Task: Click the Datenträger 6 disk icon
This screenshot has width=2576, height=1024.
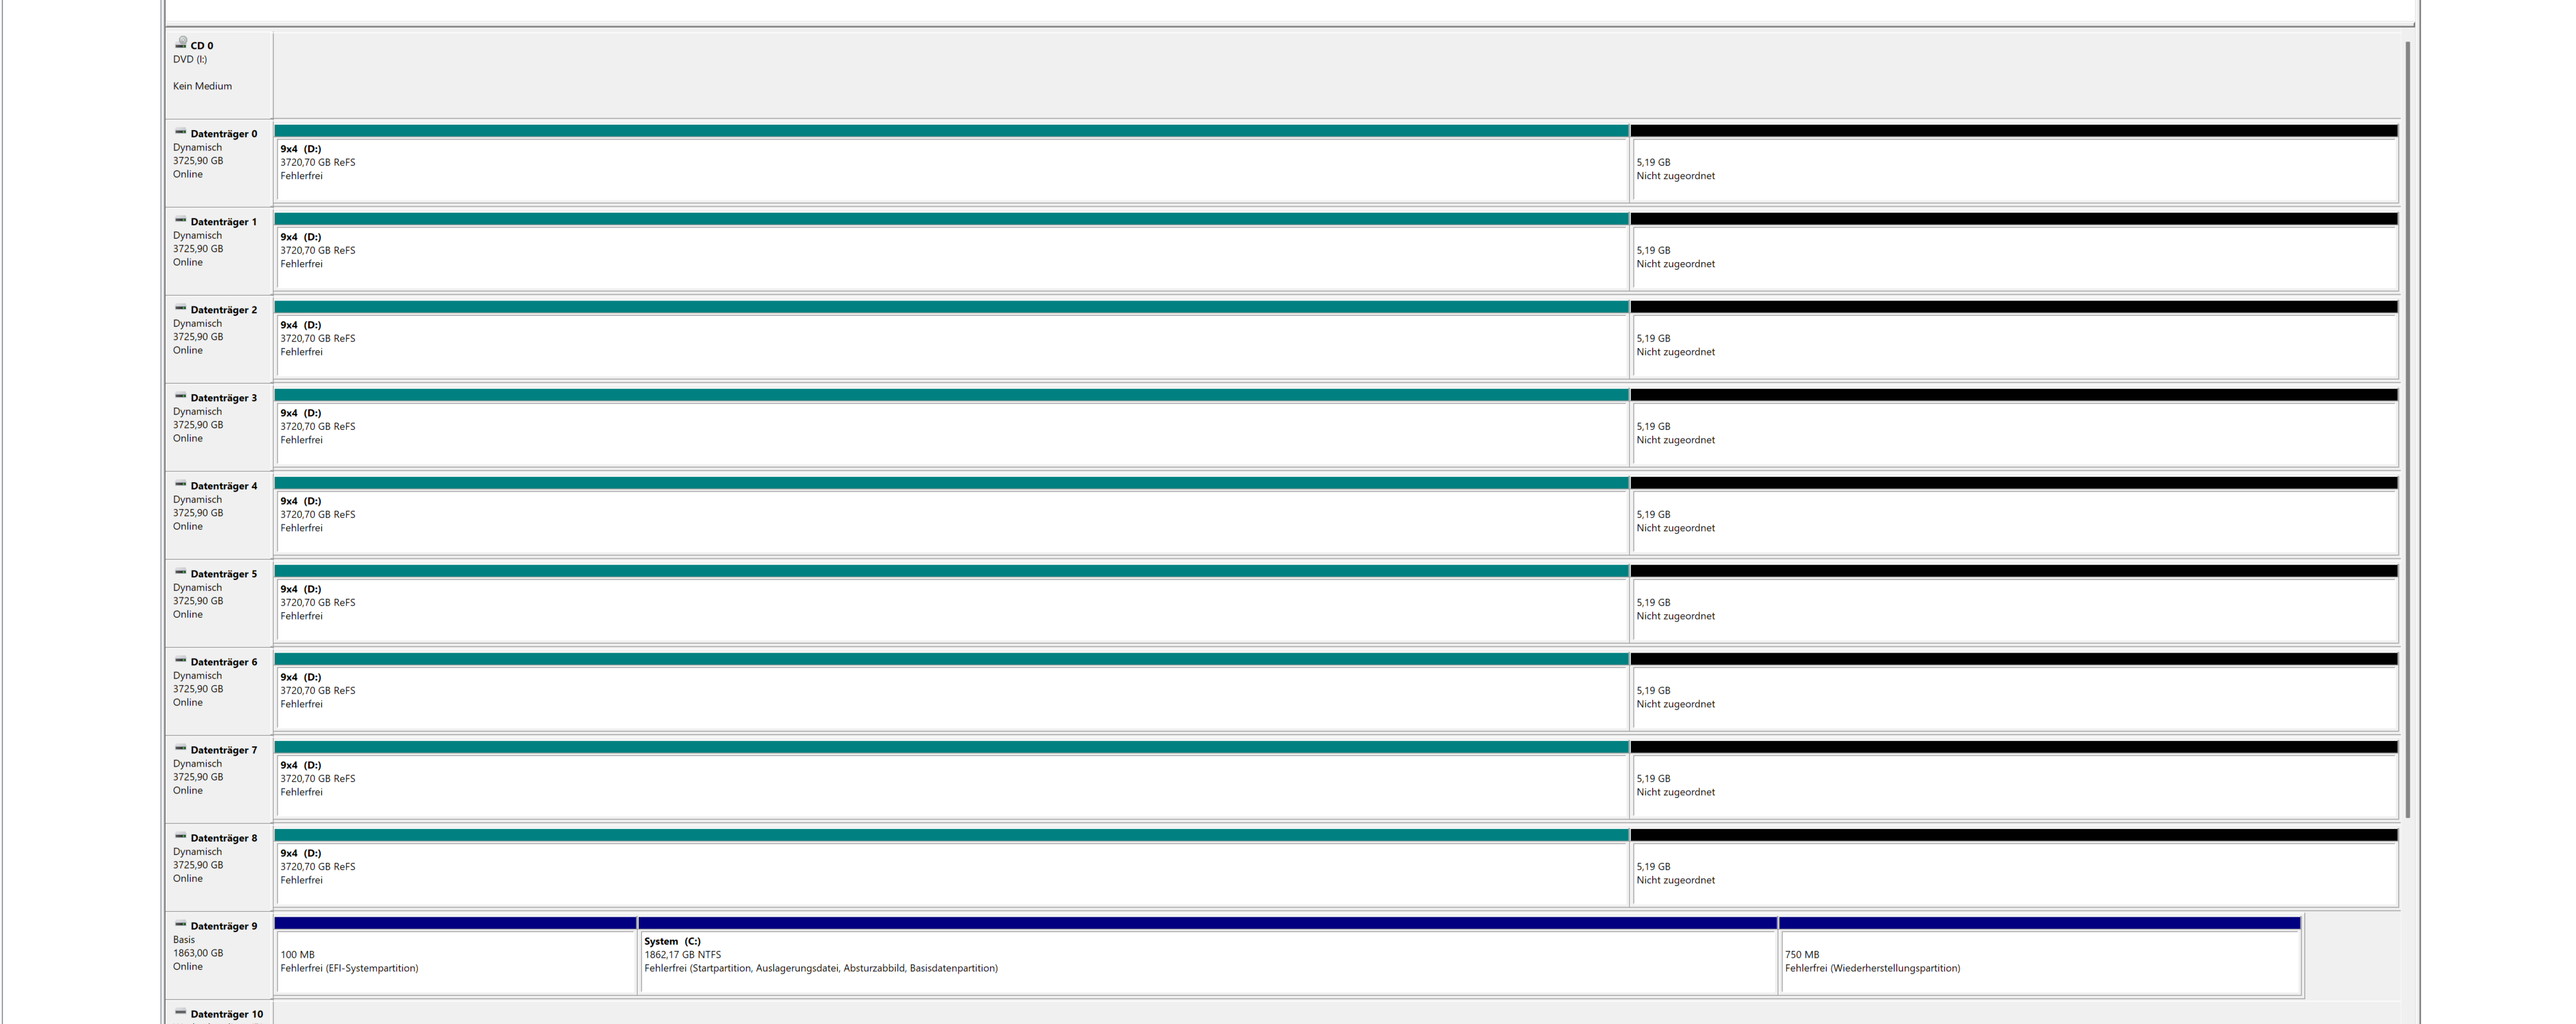Action: pos(181,660)
